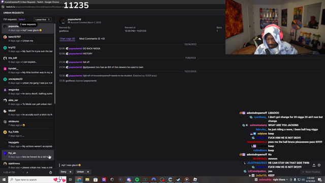Viewport: 325px width, 183px height.
Task: Select the frp_ab unban request
Action: pyautogui.click(x=28, y=155)
